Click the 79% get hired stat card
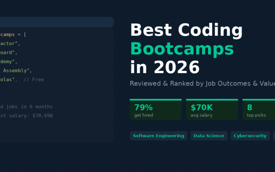Viewport: 275px width, 172px height. tap(156, 109)
